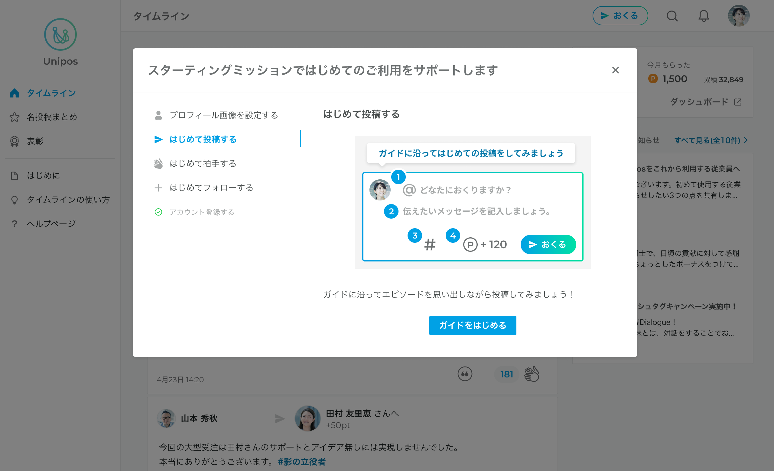
Task: Close the starting mission dialog
Action: pyautogui.click(x=615, y=70)
